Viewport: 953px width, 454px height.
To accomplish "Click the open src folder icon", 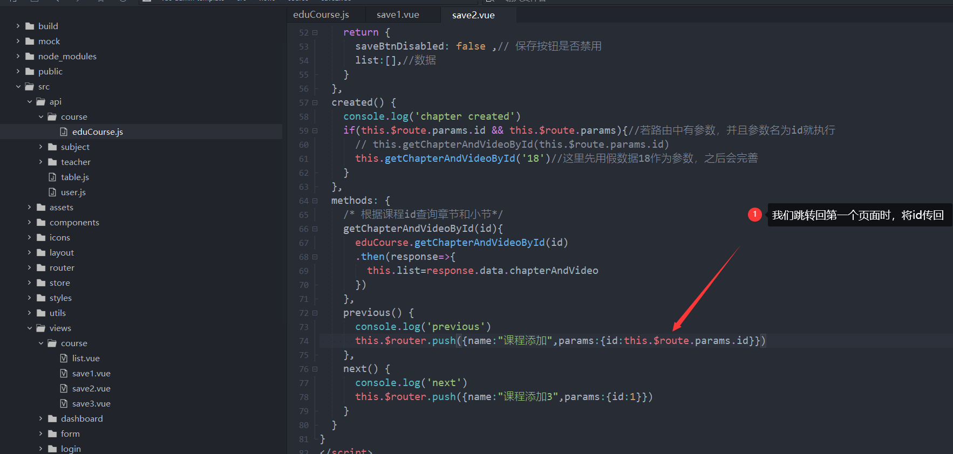I will (30, 86).
